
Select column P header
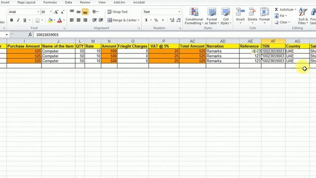(x=163, y=41)
